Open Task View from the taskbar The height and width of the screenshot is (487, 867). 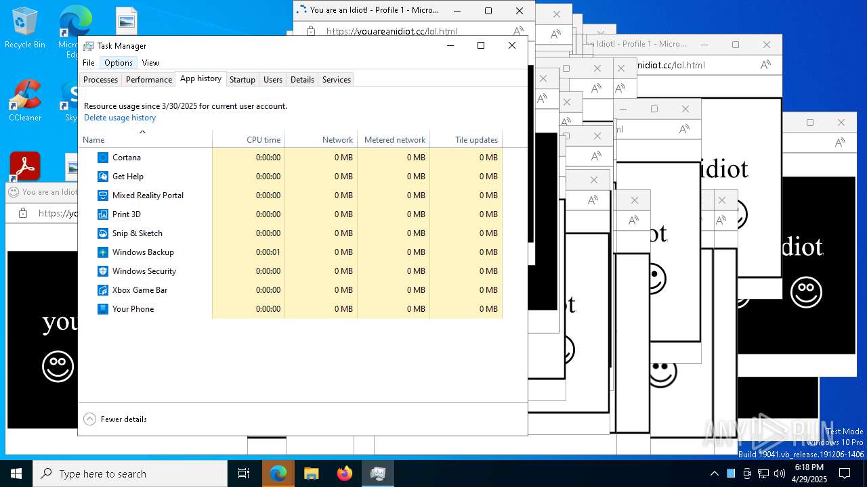pos(244,473)
